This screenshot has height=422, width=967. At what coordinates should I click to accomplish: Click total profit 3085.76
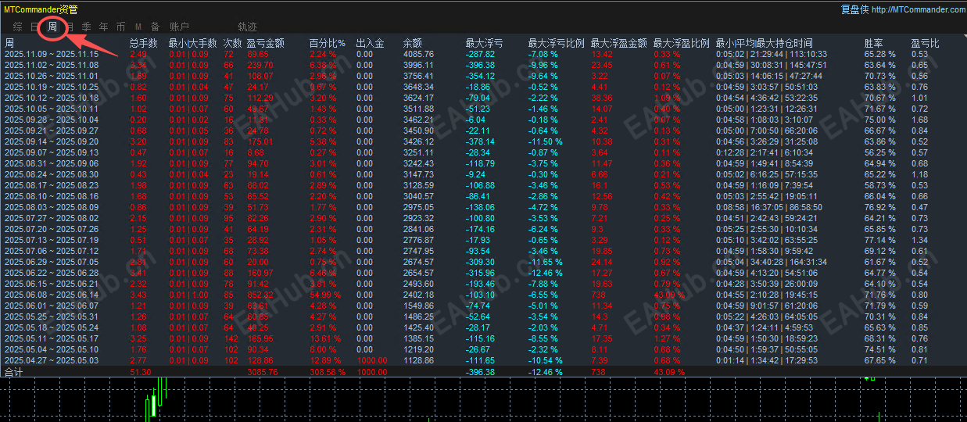click(x=262, y=372)
